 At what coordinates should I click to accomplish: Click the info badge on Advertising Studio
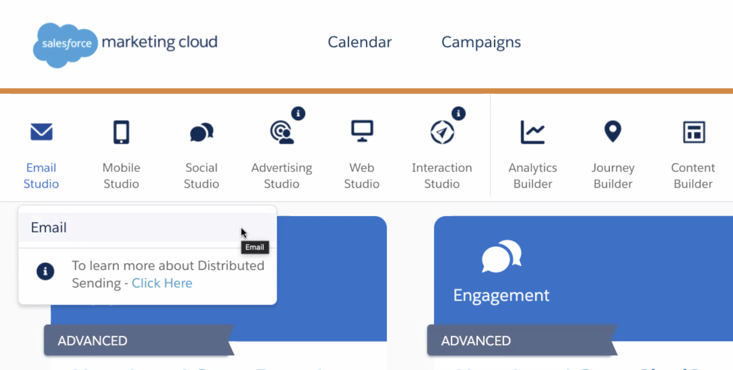(x=298, y=113)
